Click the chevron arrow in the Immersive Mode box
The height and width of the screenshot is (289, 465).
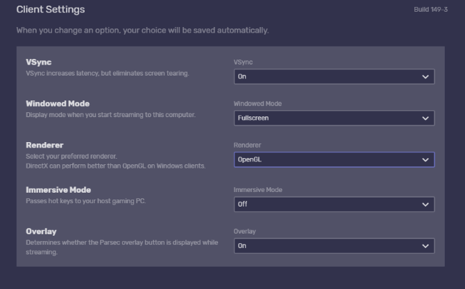[x=425, y=204]
